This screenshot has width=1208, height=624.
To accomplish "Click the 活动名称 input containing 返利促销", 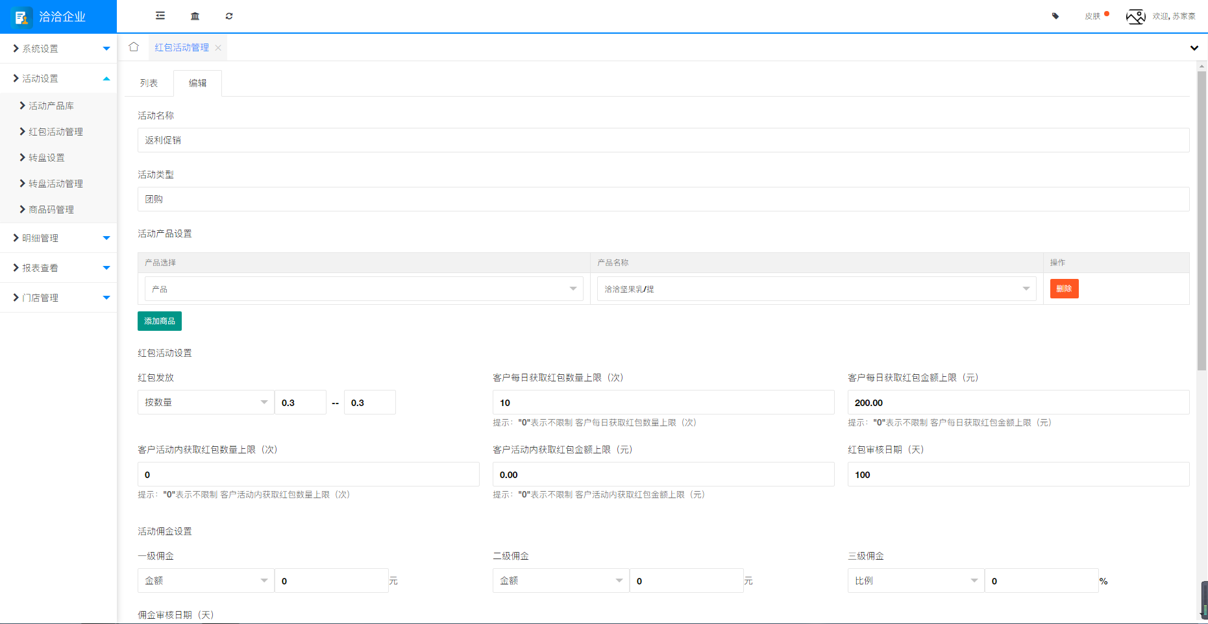I will coord(663,140).
